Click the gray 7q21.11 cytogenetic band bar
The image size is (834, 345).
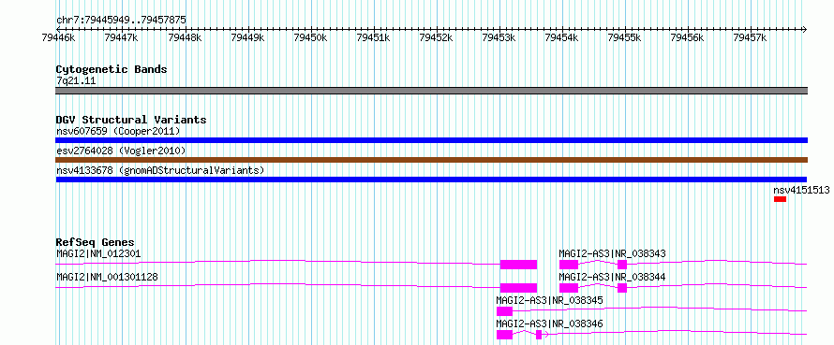[x=431, y=91]
